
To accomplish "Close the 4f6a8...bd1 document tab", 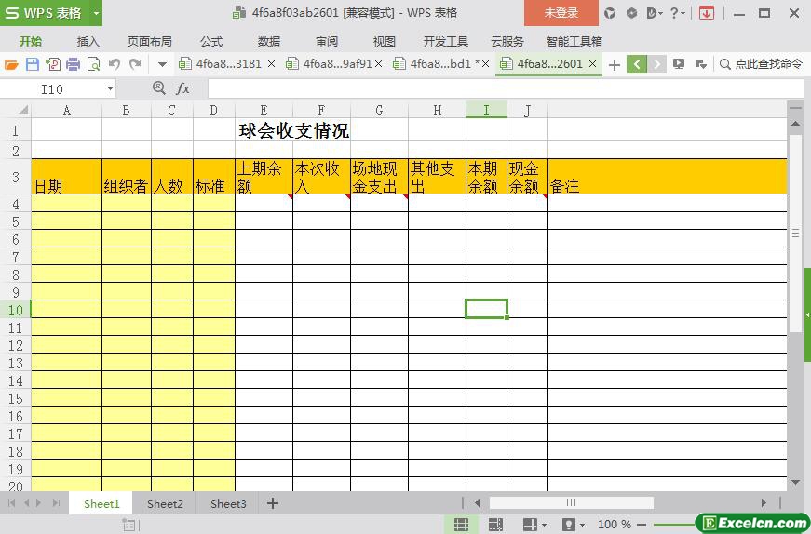I will point(486,64).
